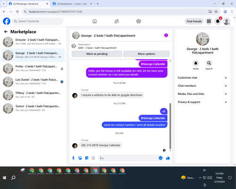This screenshot has width=236, height=189.
Task: Open the Friends icon in top navigation
Action: pyautogui.click(x=117, y=21)
